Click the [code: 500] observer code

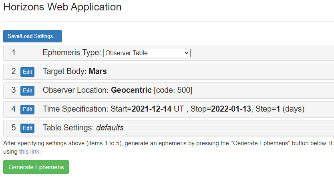point(173,90)
